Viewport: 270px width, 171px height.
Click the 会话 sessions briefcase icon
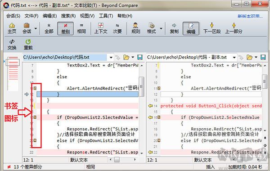tap(27, 28)
